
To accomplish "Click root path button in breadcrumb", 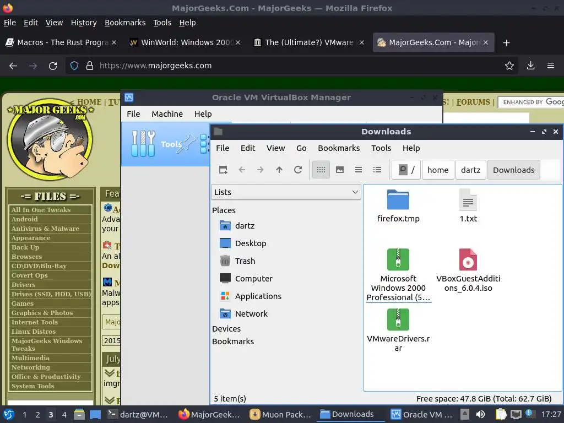I will click(406, 170).
